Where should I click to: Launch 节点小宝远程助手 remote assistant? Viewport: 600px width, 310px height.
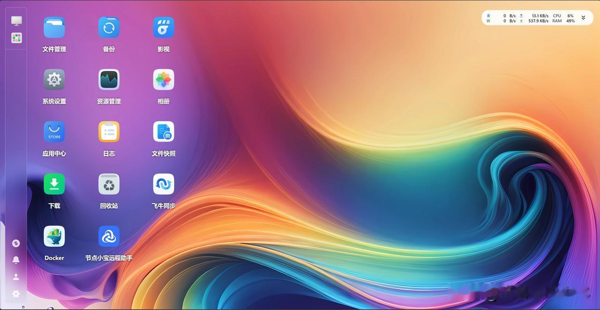pyautogui.click(x=109, y=236)
